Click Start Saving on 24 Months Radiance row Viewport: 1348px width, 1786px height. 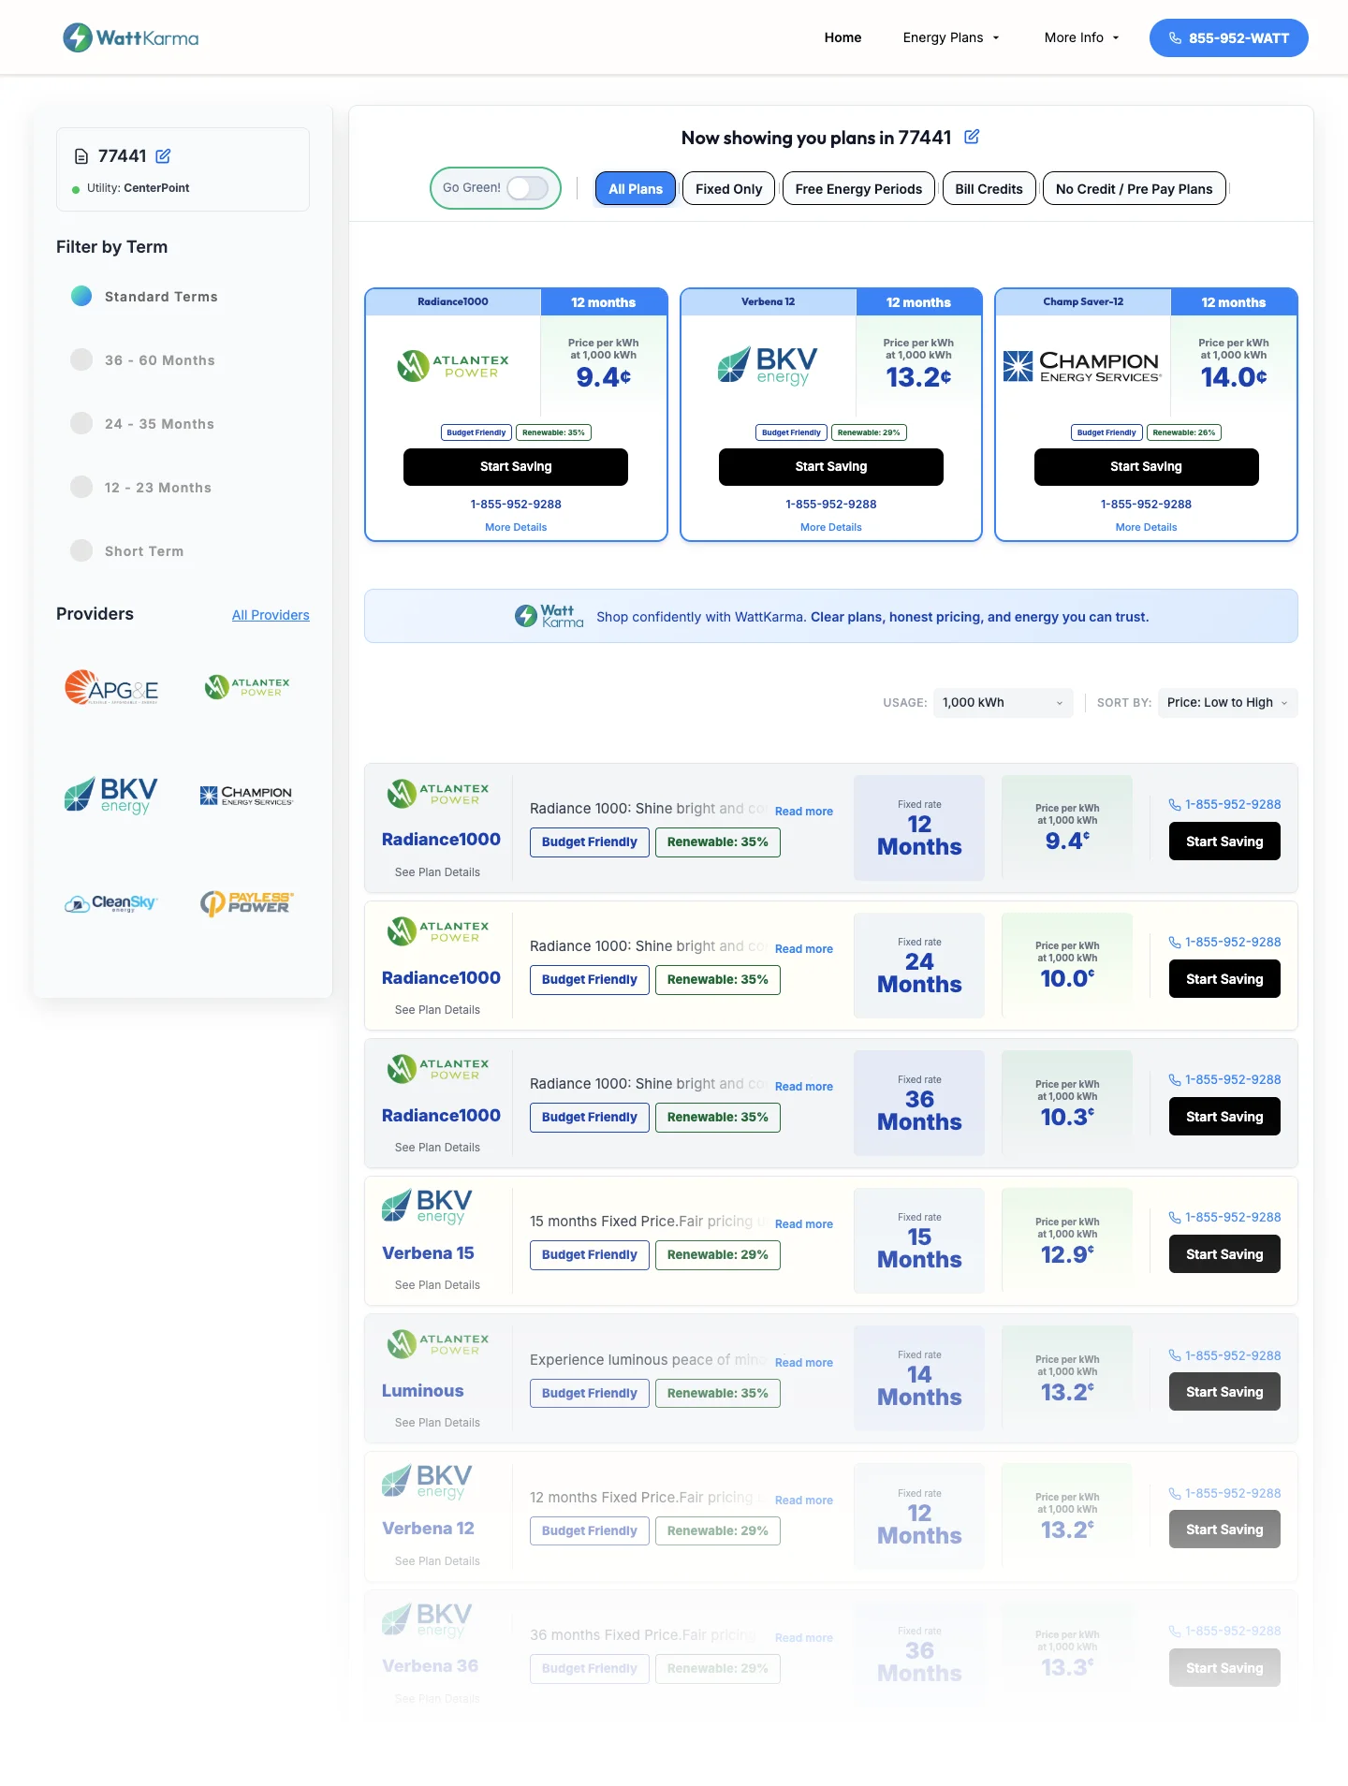pyautogui.click(x=1224, y=979)
